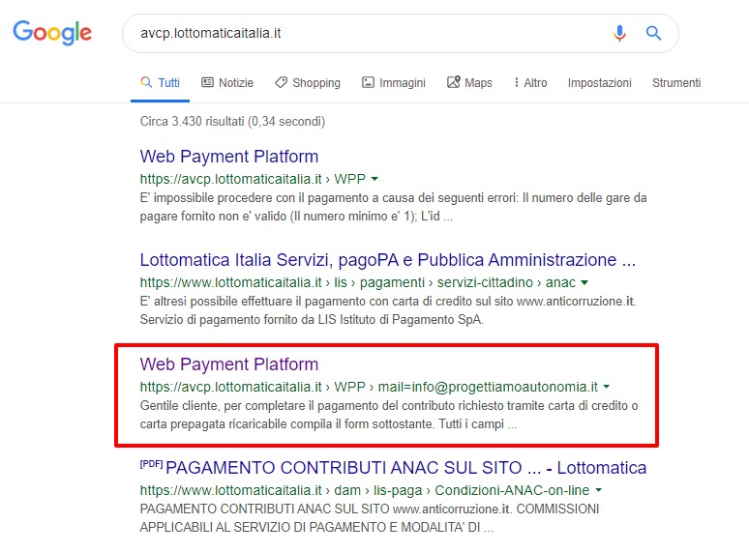Click snippet starting Gentile cliente, per completare

click(x=389, y=415)
